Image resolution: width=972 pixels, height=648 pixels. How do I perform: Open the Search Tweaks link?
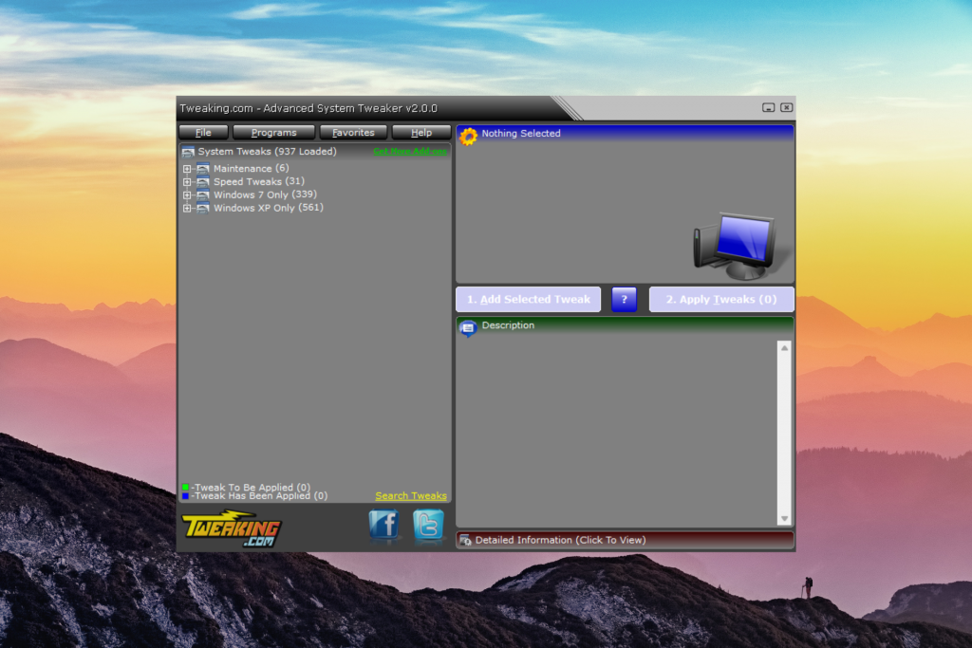(411, 495)
